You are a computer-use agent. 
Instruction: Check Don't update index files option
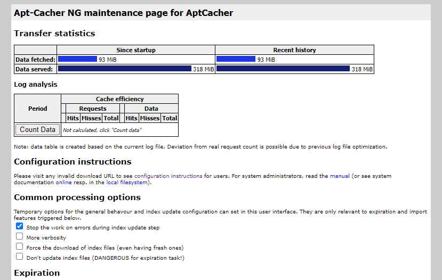19,257
